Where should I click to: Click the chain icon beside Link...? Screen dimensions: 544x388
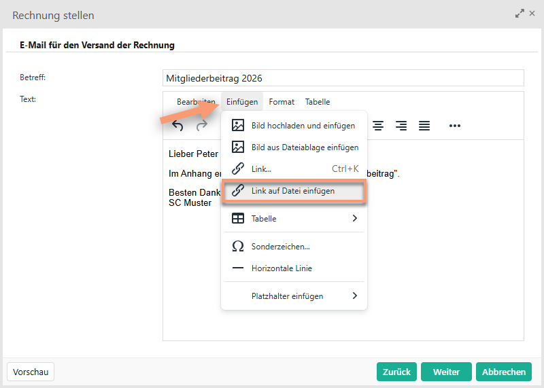tap(237, 169)
